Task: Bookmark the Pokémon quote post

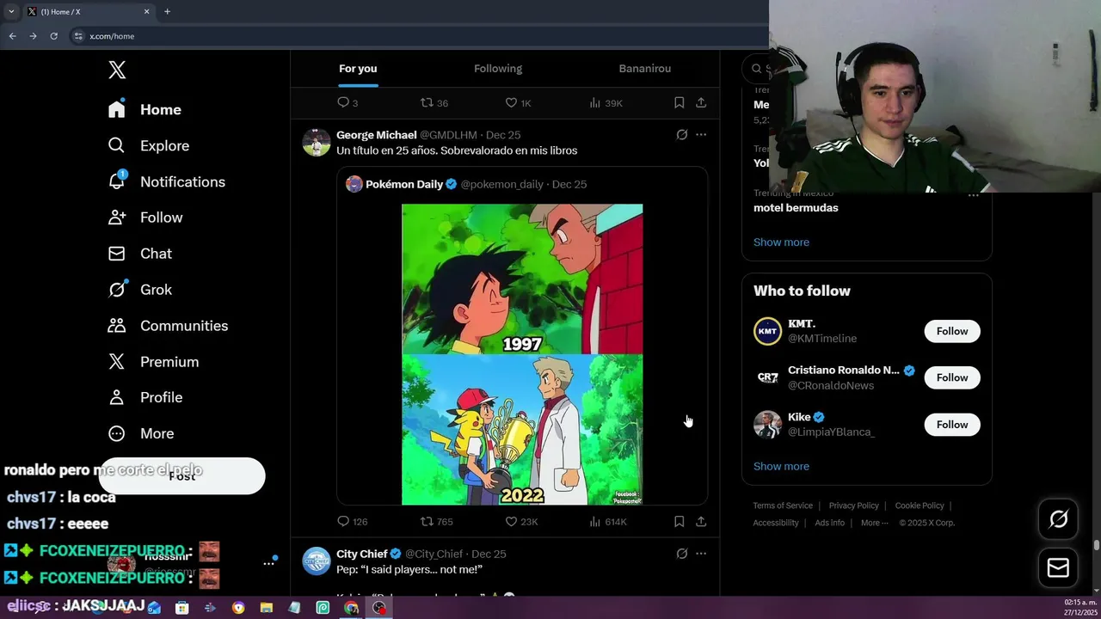Action: point(679,521)
